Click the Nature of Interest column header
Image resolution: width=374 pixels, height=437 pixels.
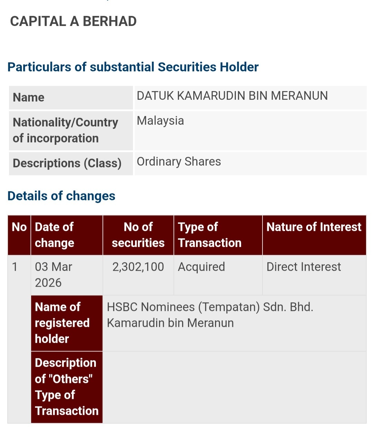point(314,227)
